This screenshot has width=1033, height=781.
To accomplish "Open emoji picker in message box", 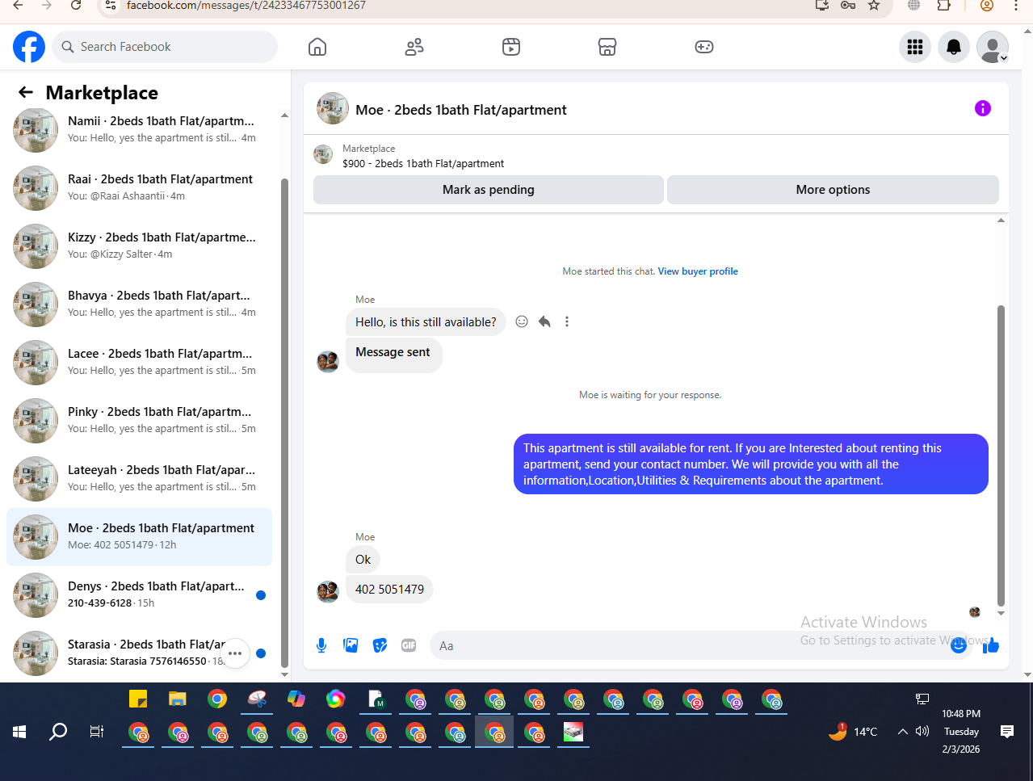I will pos(959,645).
